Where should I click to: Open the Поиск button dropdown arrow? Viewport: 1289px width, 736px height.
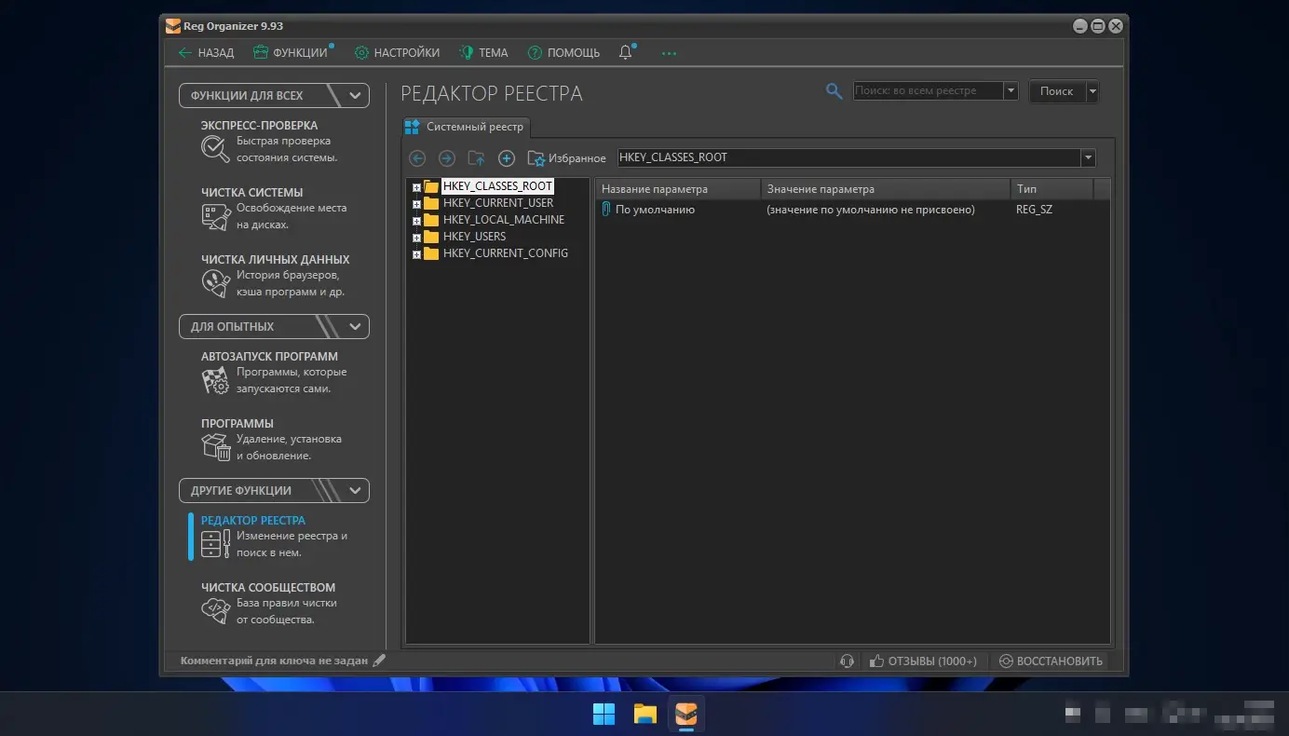coord(1092,91)
